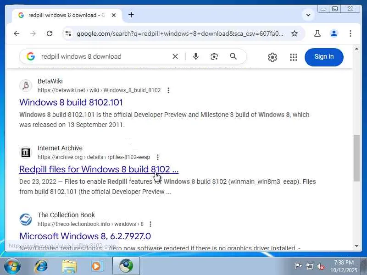
Task: Reload the page with the refresh icon
Action: coord(50,33)
